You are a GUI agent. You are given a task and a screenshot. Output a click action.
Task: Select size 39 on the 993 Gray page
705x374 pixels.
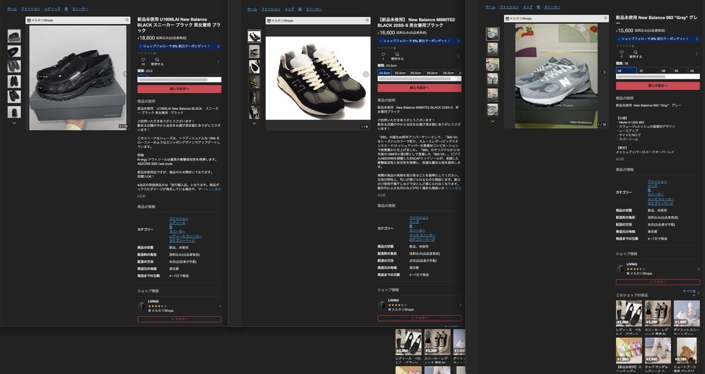(679, 70)
